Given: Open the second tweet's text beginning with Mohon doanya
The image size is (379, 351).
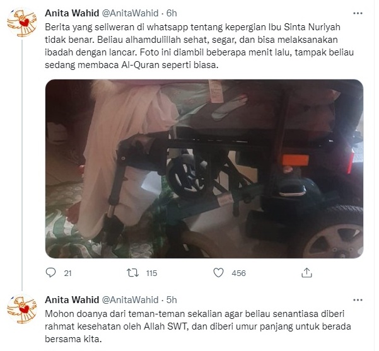Looking at the screenshot, I should point(198,326).
